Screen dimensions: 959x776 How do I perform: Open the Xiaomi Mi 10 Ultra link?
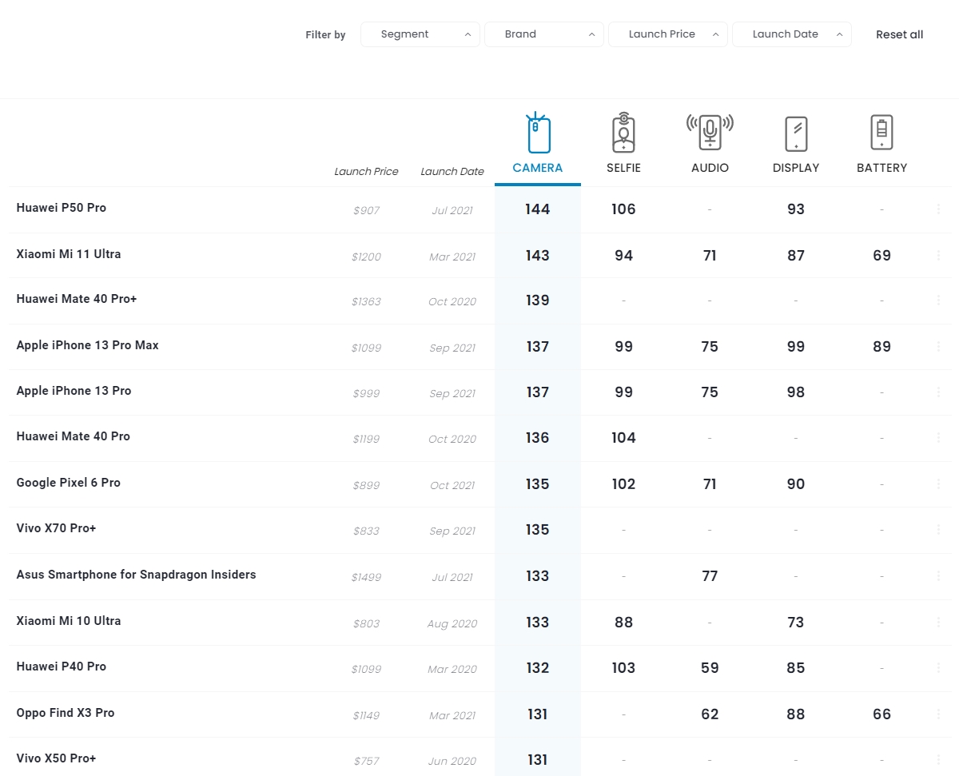pos(69,621)
